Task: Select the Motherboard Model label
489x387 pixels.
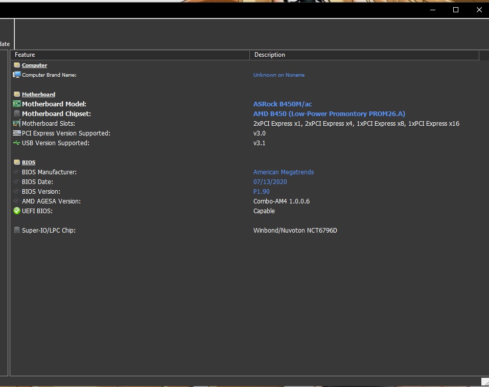Action: 54,104
